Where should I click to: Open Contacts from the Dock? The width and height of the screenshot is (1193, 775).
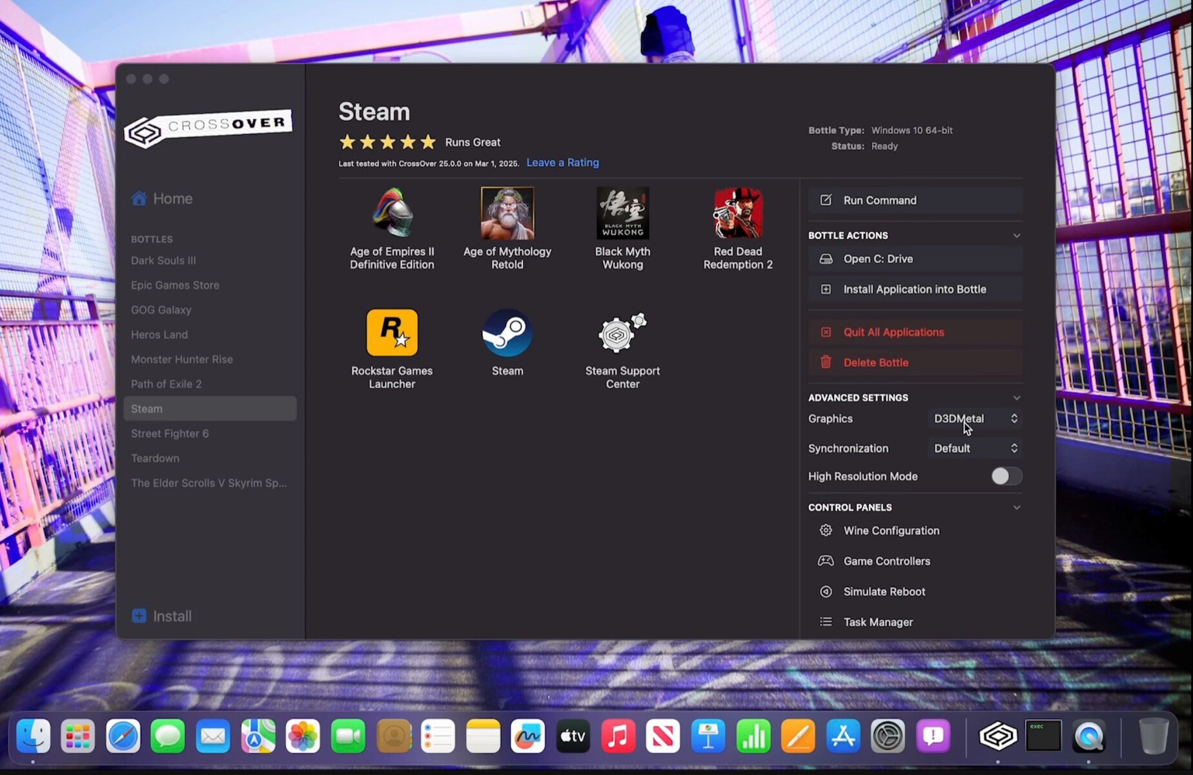[393, 736]
